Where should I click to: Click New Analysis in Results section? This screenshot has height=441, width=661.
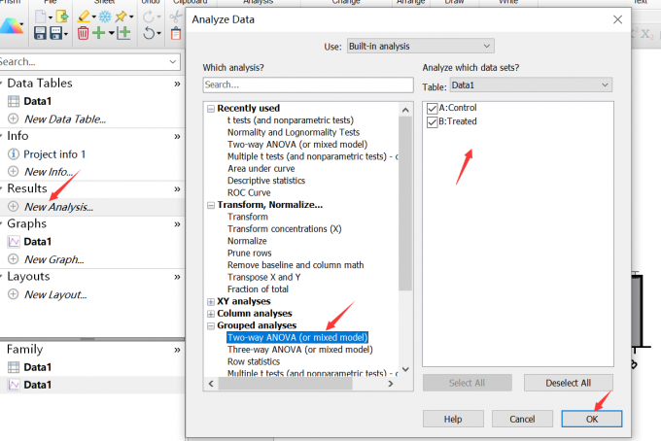point(58,207)
